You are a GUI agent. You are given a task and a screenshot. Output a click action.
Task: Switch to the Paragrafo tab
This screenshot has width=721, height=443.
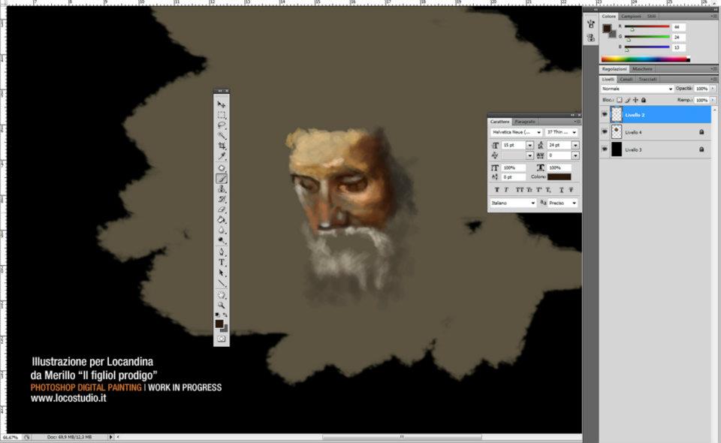point(525,122)
